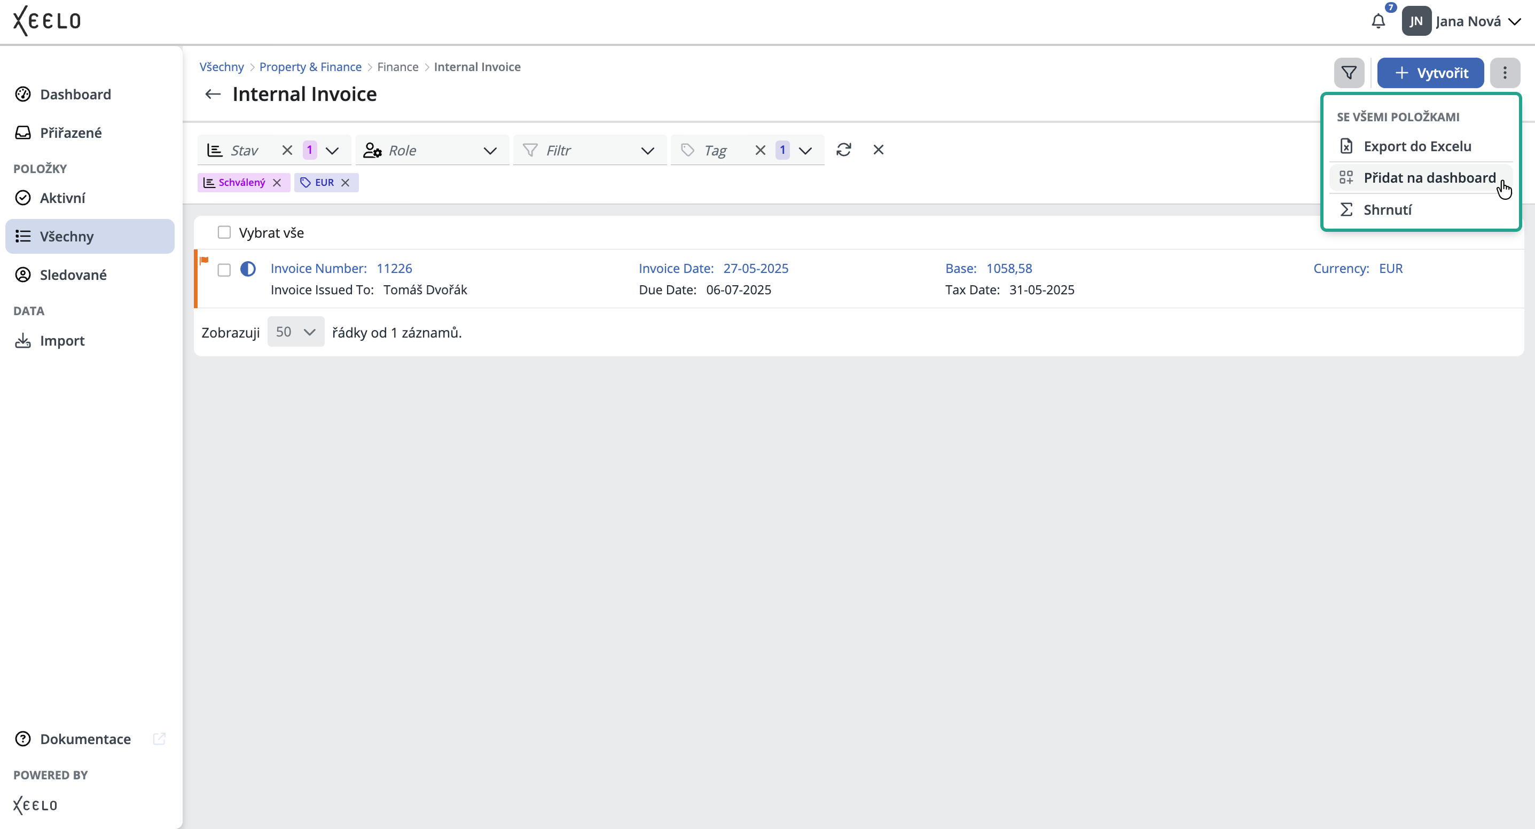Open Dokumentace link in the sidebar

click(x=85, y=739)
